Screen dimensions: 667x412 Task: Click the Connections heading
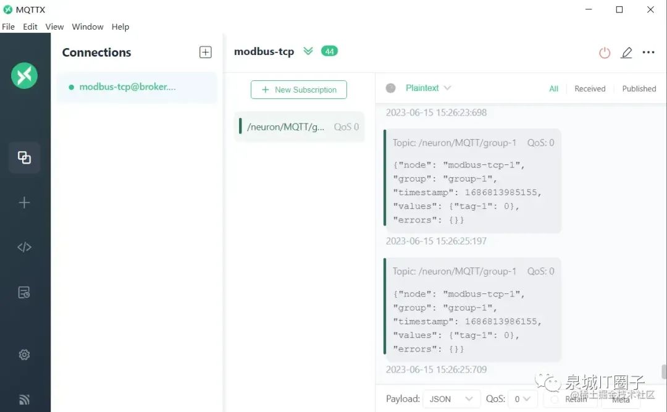(x=96, y=53)
